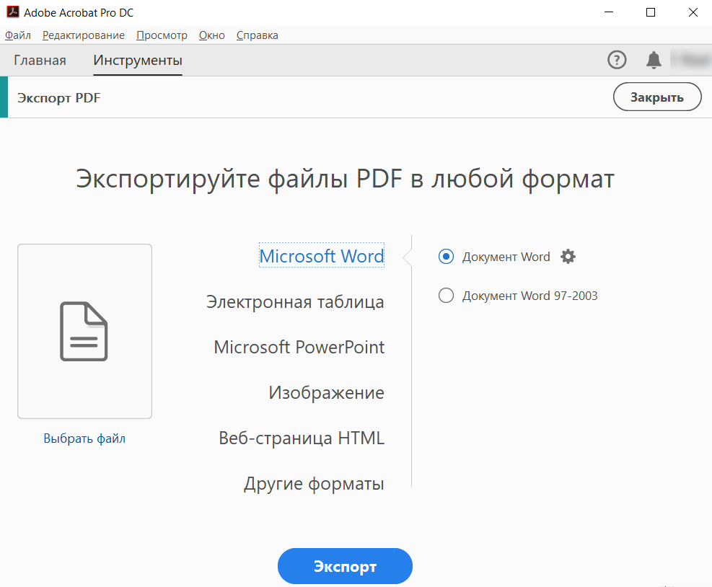The image size is (712, 587).
Task: Click the document file placeholder icon
Action: [84, 331]
